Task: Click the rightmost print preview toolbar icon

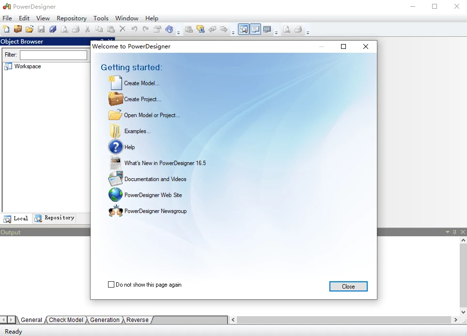Action: [287, 29]
